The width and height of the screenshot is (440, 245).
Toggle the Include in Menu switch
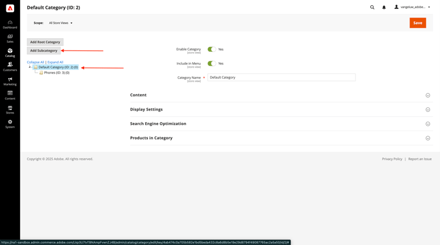coord(212,63)
